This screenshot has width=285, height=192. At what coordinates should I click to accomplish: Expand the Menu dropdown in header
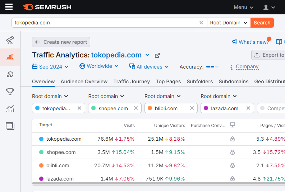tap(244, 7)
